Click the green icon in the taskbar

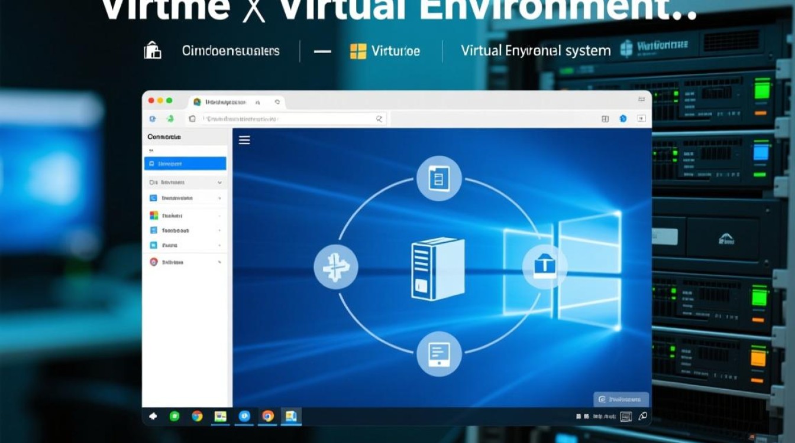(x=174, y=416)
